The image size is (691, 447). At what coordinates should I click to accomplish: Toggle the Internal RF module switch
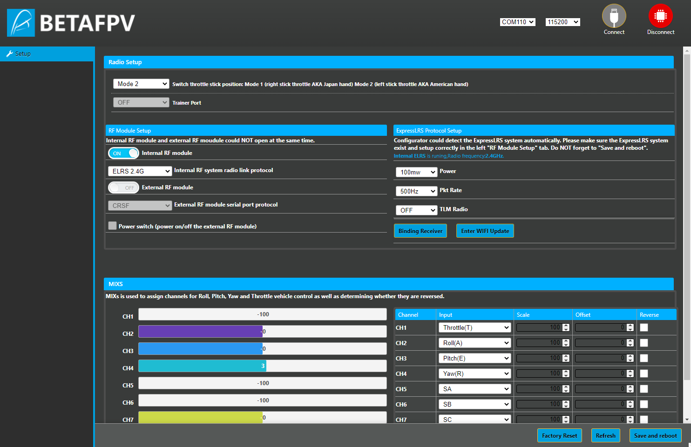coord(123,153)
